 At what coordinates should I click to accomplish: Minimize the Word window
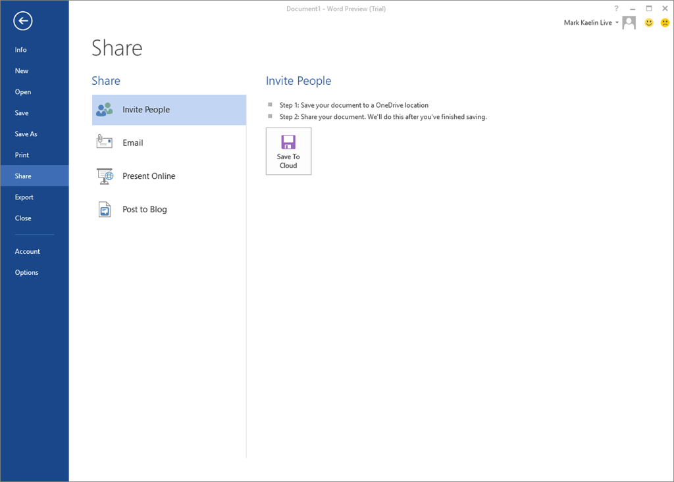point(633,9)
